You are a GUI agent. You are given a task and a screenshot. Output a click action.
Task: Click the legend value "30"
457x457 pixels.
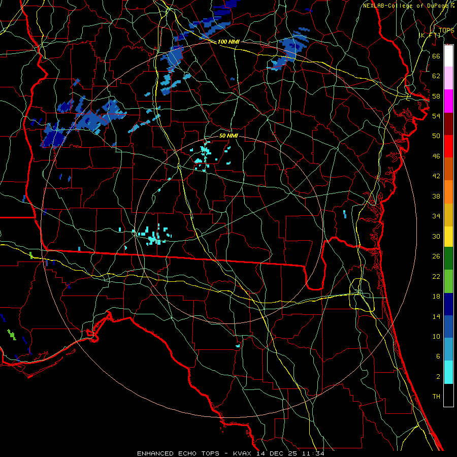[x=436, y=236]
